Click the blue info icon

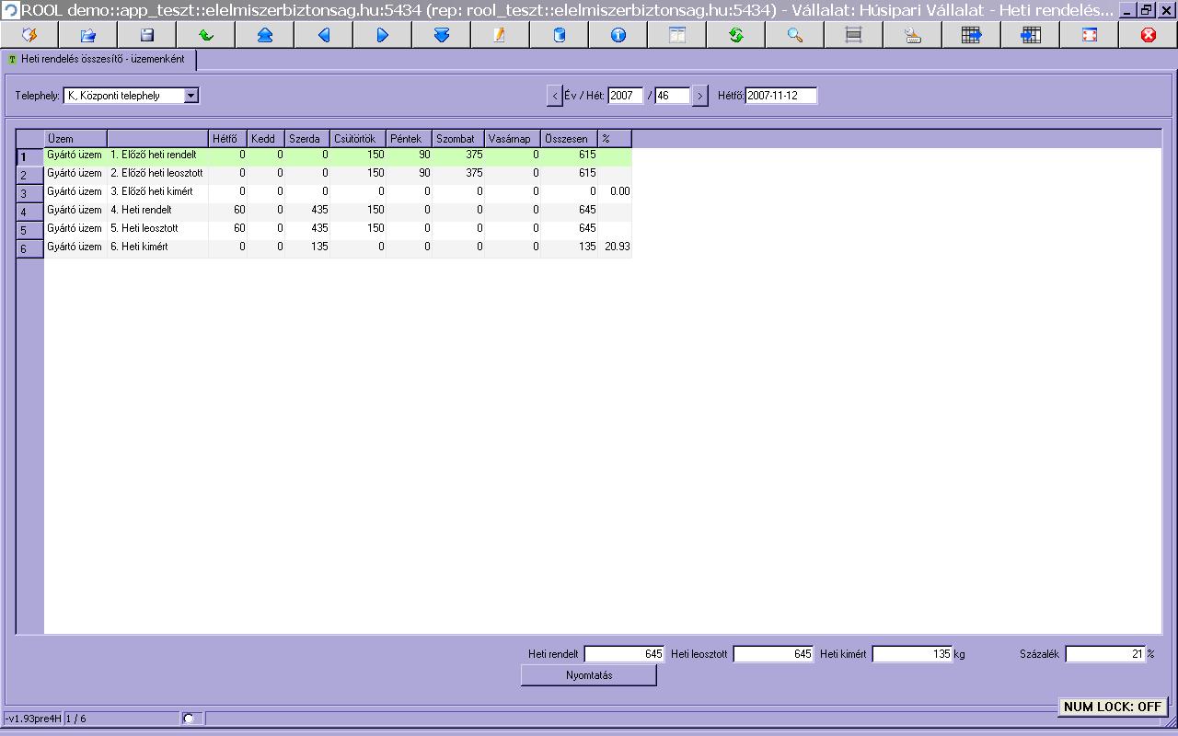[x=618, y=35]
